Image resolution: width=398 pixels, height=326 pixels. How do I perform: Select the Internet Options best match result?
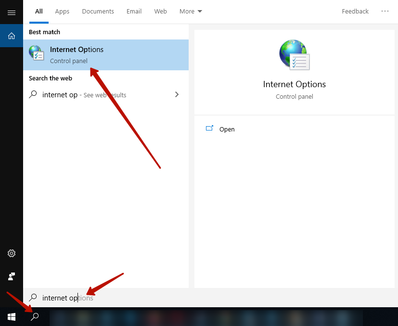[106, 55]
